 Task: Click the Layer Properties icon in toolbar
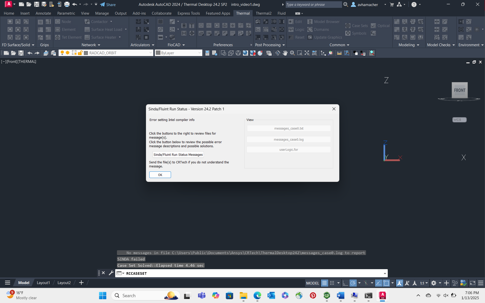coord(46,53)
